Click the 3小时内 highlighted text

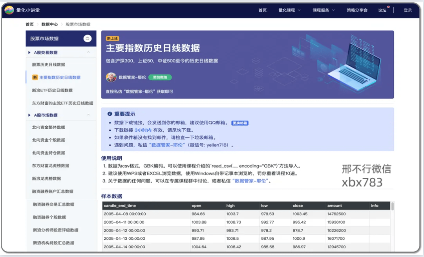[143, 130]
